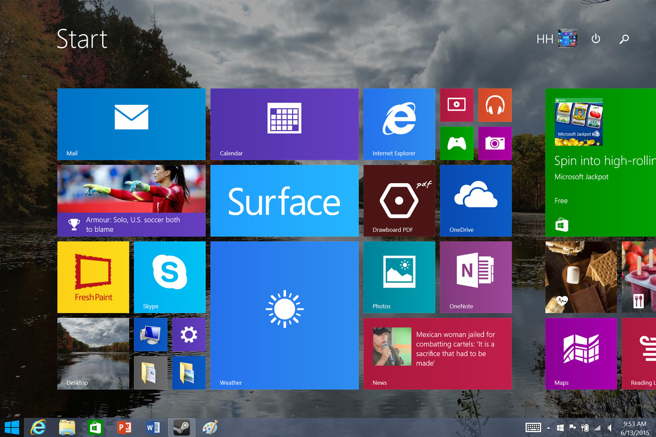Launch the OneNote tile
This screenshot has height=437, width=656.
[x=475, y=277]
